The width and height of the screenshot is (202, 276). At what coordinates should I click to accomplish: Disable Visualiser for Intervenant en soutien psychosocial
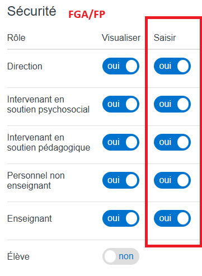pos(121,104)
